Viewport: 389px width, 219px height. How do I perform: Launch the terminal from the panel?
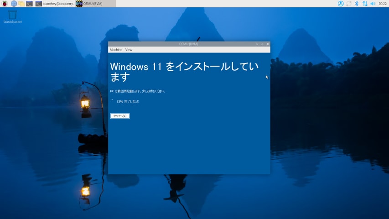[29, 4]
